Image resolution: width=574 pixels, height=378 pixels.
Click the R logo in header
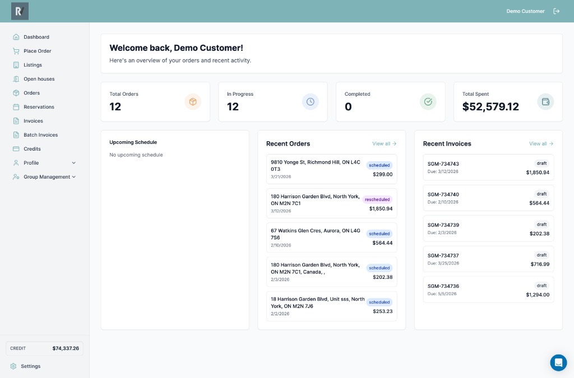(20, 11)
